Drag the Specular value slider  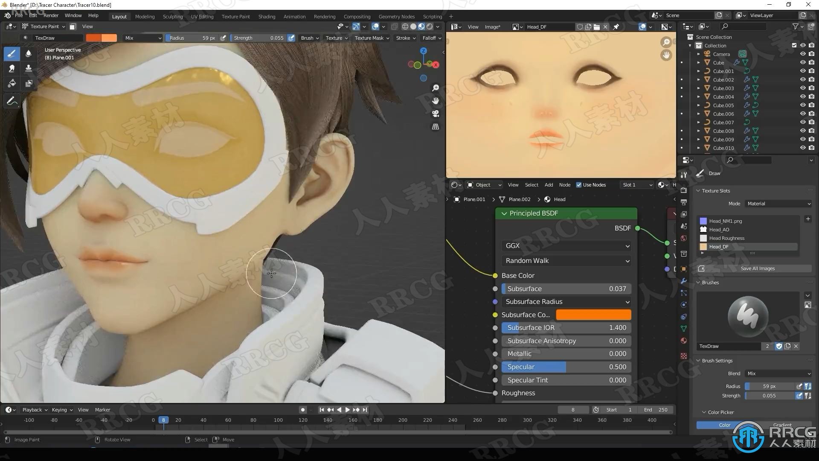pos(564,366)
